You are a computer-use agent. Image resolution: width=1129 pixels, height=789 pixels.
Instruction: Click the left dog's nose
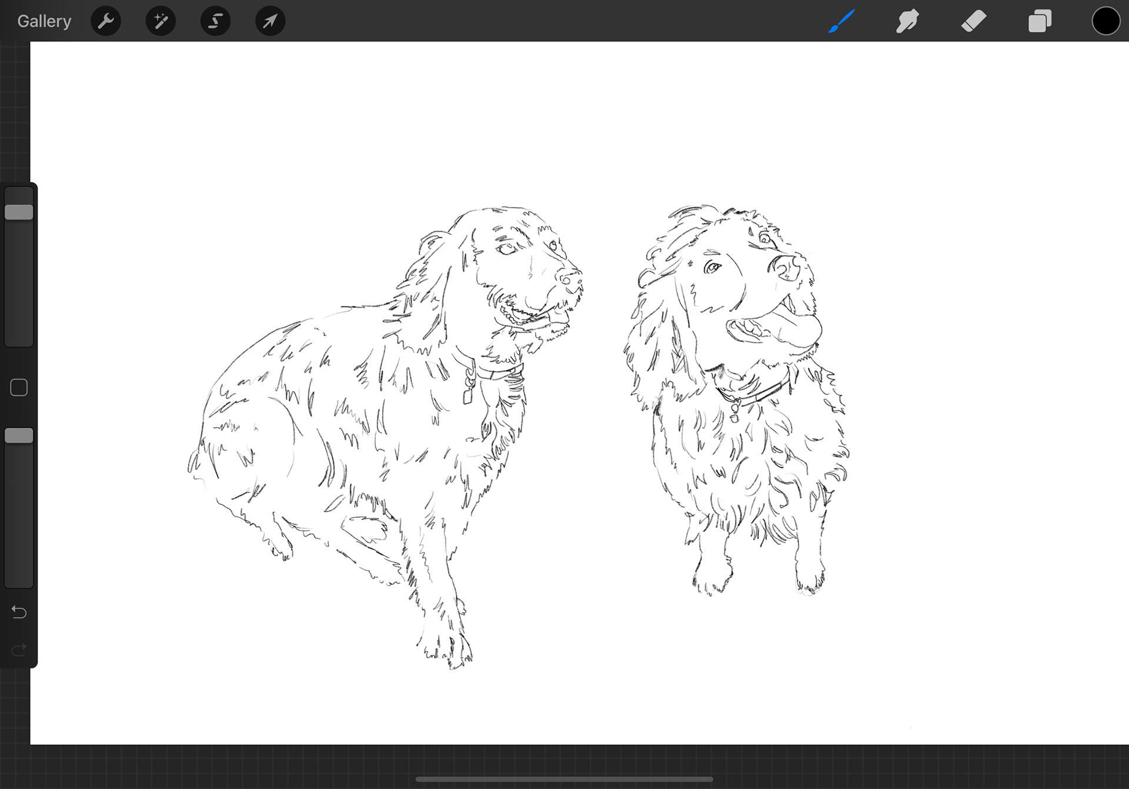[x=569, y=279]
